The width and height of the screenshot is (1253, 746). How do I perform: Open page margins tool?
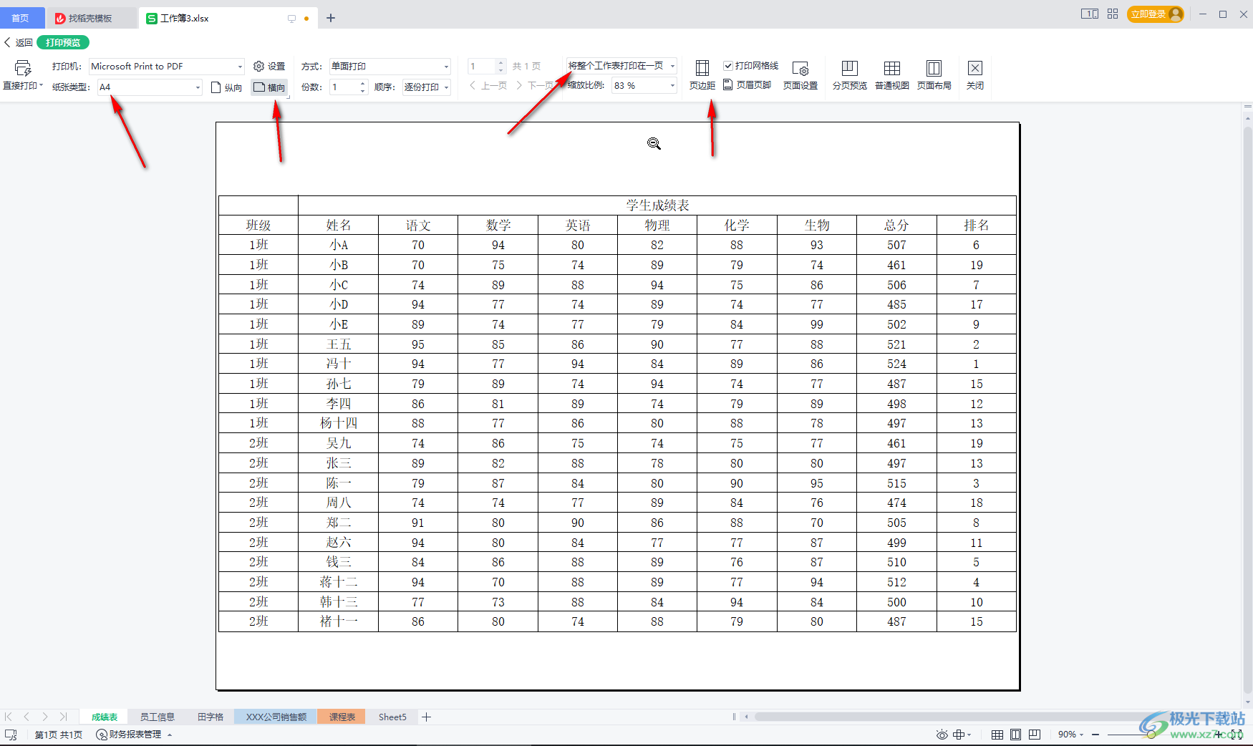[702, 74]
